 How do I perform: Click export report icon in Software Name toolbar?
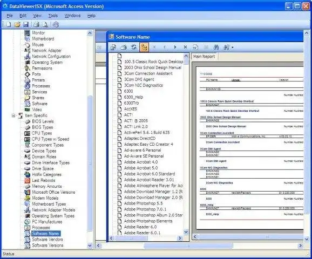[113, 47]
